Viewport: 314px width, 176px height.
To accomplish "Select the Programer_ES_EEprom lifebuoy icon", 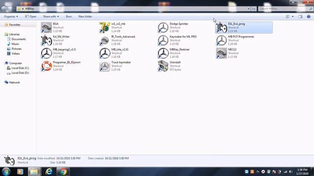I will click(46, 66).
